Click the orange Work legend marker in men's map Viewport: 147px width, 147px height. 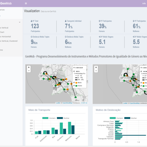pyautogui.click(x=76, y=83)
